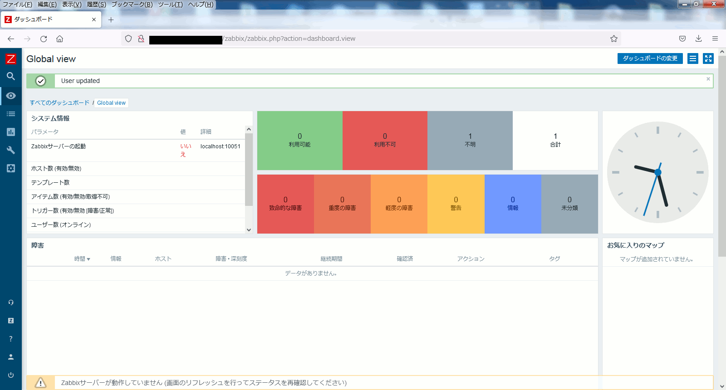
Task: Close the ダッシュボード browser tab
Action: pyautogui.click(x=94, y=19)
